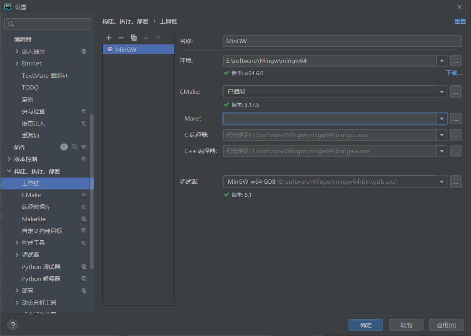Click the 下载... link
The height and width of the screenshot is (336, 471).
click(454, 73)
